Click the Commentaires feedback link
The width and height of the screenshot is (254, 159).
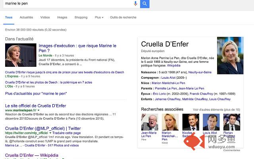(x=232, y=150)
